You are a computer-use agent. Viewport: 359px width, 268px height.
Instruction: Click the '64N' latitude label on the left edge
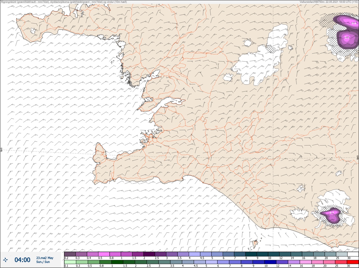(1, 150)
